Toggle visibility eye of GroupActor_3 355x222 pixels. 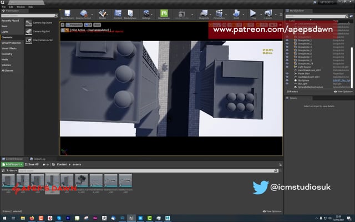[x=287, y=47]
